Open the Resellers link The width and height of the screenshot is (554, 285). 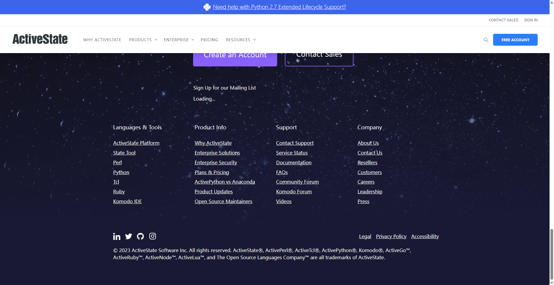[x=367, y=163]
